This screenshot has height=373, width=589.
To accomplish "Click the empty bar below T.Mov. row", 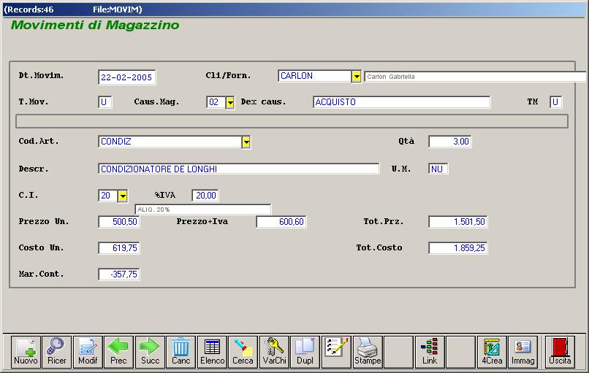I will pyautogui.click(x=292, y=121).
